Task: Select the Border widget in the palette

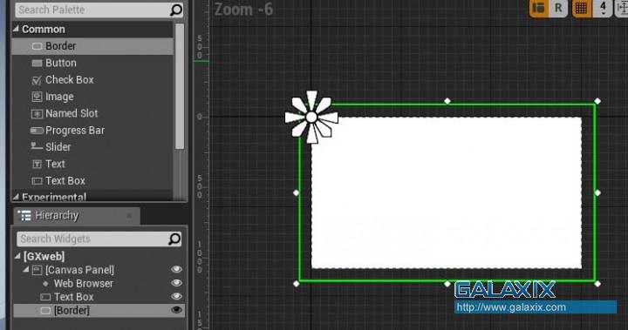Action: coord(93,46)
